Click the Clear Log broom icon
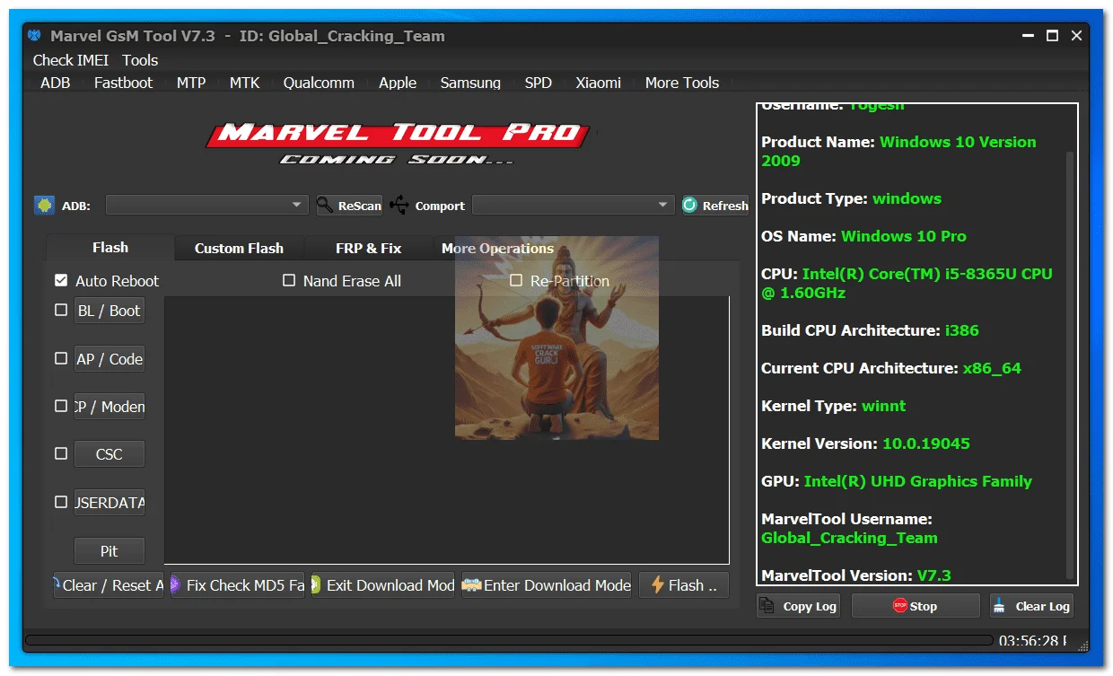1113x676 pixels. (1000, 606)
